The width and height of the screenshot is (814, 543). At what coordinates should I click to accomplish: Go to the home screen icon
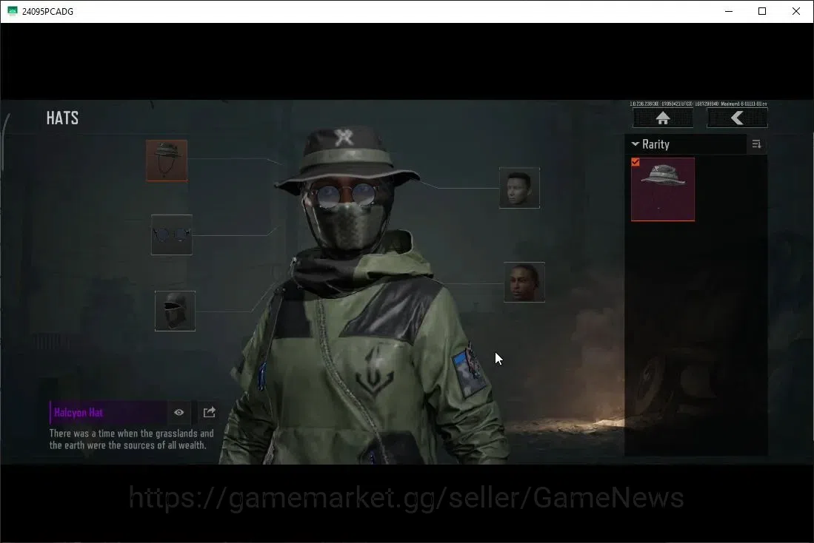(663, 118)
